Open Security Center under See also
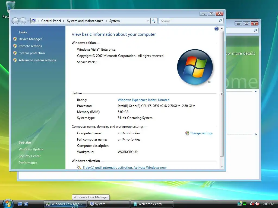 (30, 156)
